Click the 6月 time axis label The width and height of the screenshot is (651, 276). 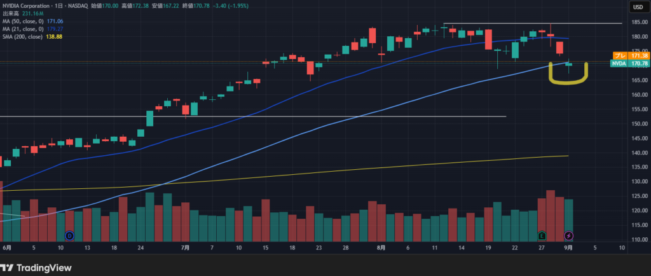coord(7,248)
